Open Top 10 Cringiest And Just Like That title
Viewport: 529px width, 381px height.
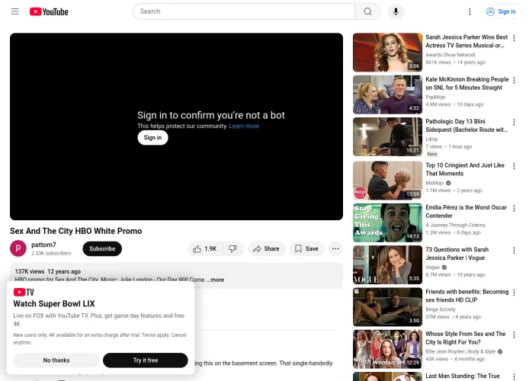(x=465, y=169)
